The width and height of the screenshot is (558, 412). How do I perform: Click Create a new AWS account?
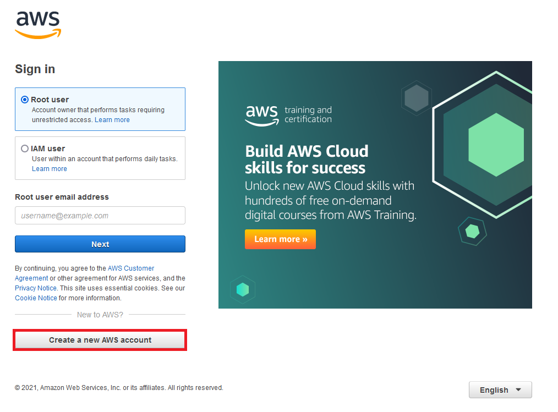click(100, 340)
